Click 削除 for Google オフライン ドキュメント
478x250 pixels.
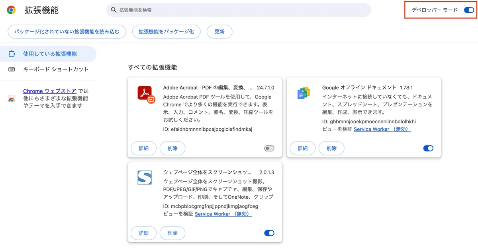coord(331,148)
